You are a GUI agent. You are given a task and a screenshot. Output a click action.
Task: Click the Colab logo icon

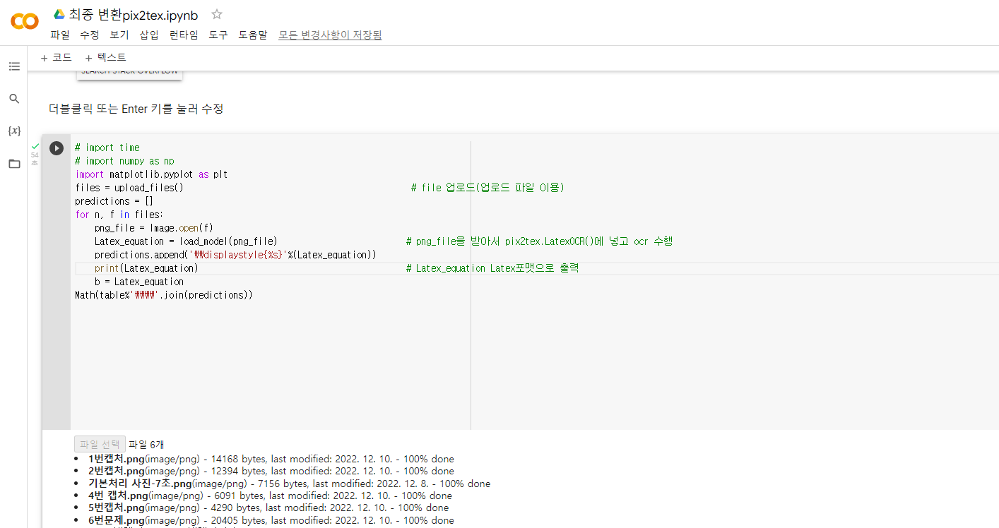[x=25, y=21]
